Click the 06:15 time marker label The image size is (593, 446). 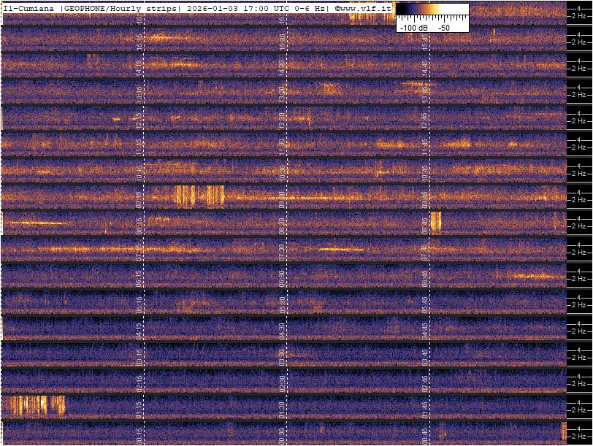(139, 276)
